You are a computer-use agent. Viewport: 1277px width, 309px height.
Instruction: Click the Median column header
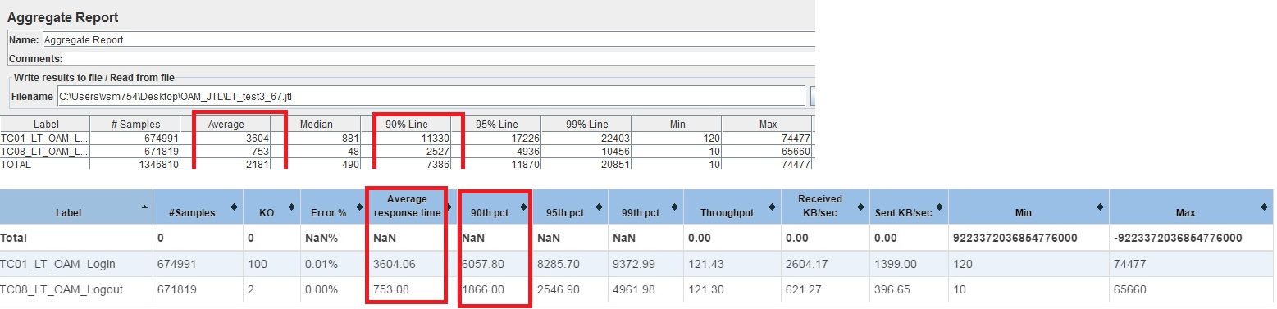316,124
